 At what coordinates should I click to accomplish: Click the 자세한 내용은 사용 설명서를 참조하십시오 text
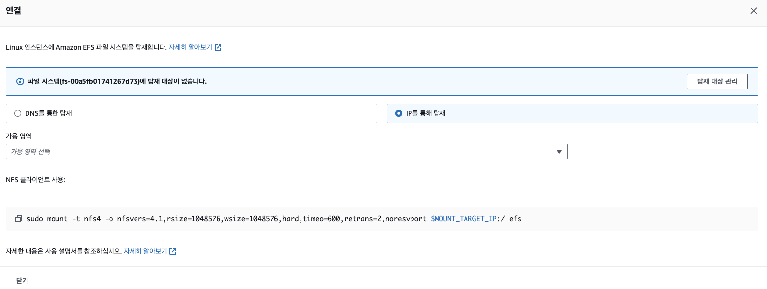(x=64, y=251)
